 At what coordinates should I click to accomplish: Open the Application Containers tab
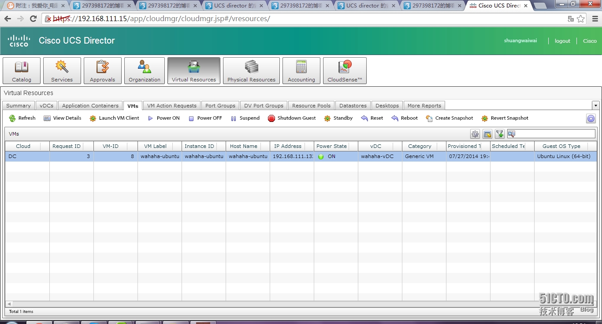coord(90,106)
